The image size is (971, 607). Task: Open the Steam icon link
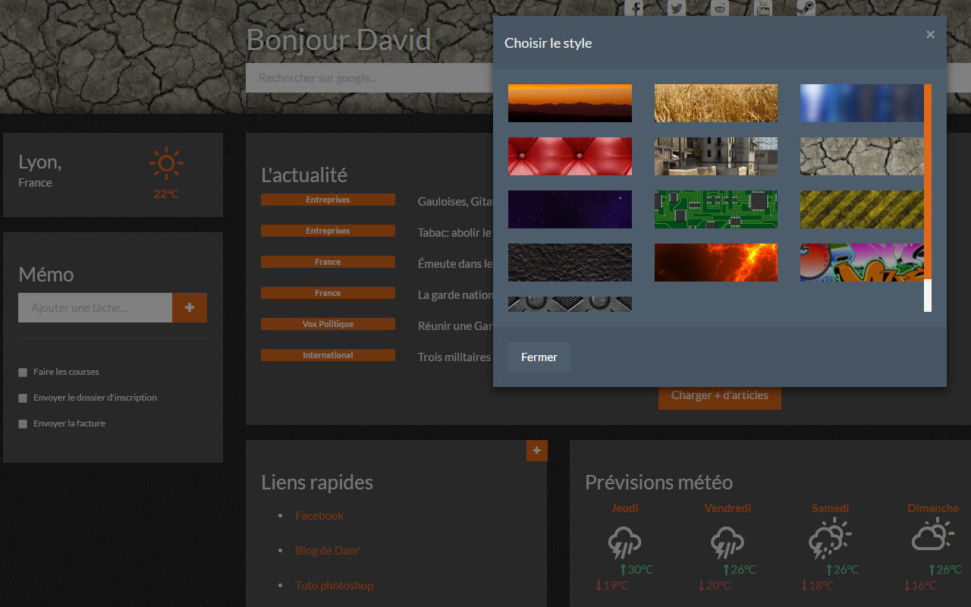coord(806,8)
